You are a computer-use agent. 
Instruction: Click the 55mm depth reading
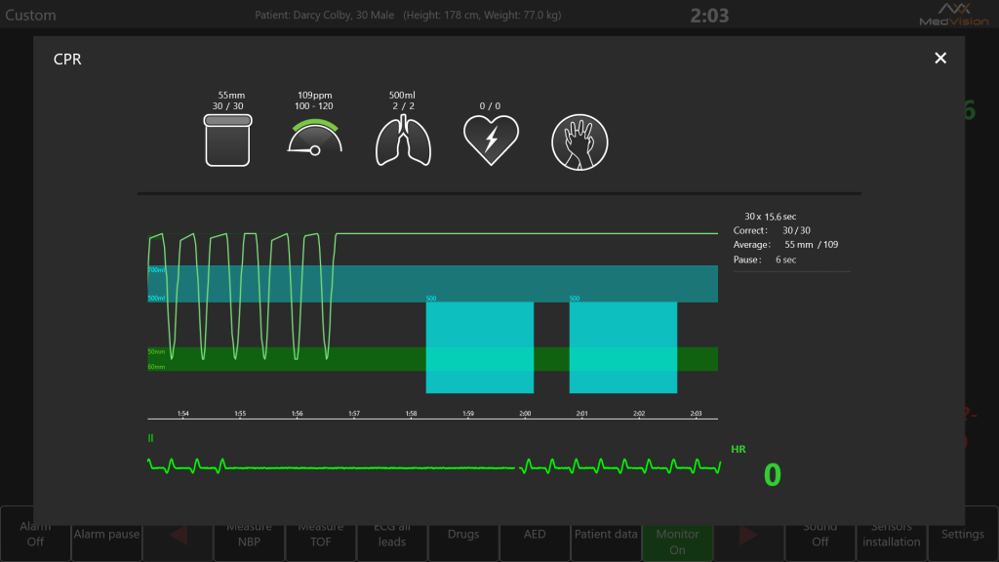pos(231,95)
